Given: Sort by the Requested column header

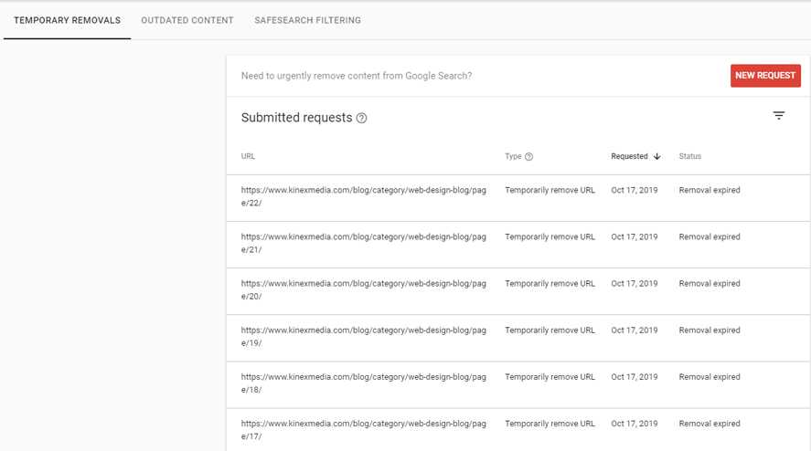Looking at the screenshot, I should click(629, 156).
